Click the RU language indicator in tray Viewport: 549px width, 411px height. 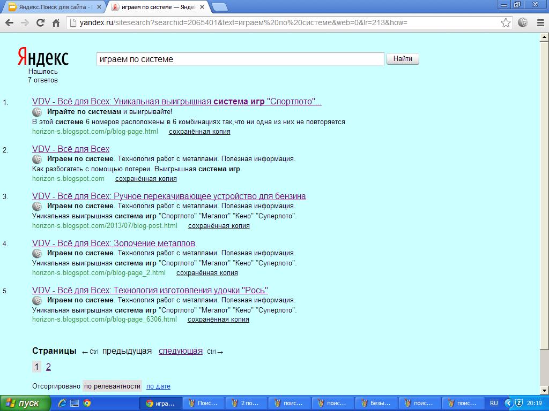[494, 404]
